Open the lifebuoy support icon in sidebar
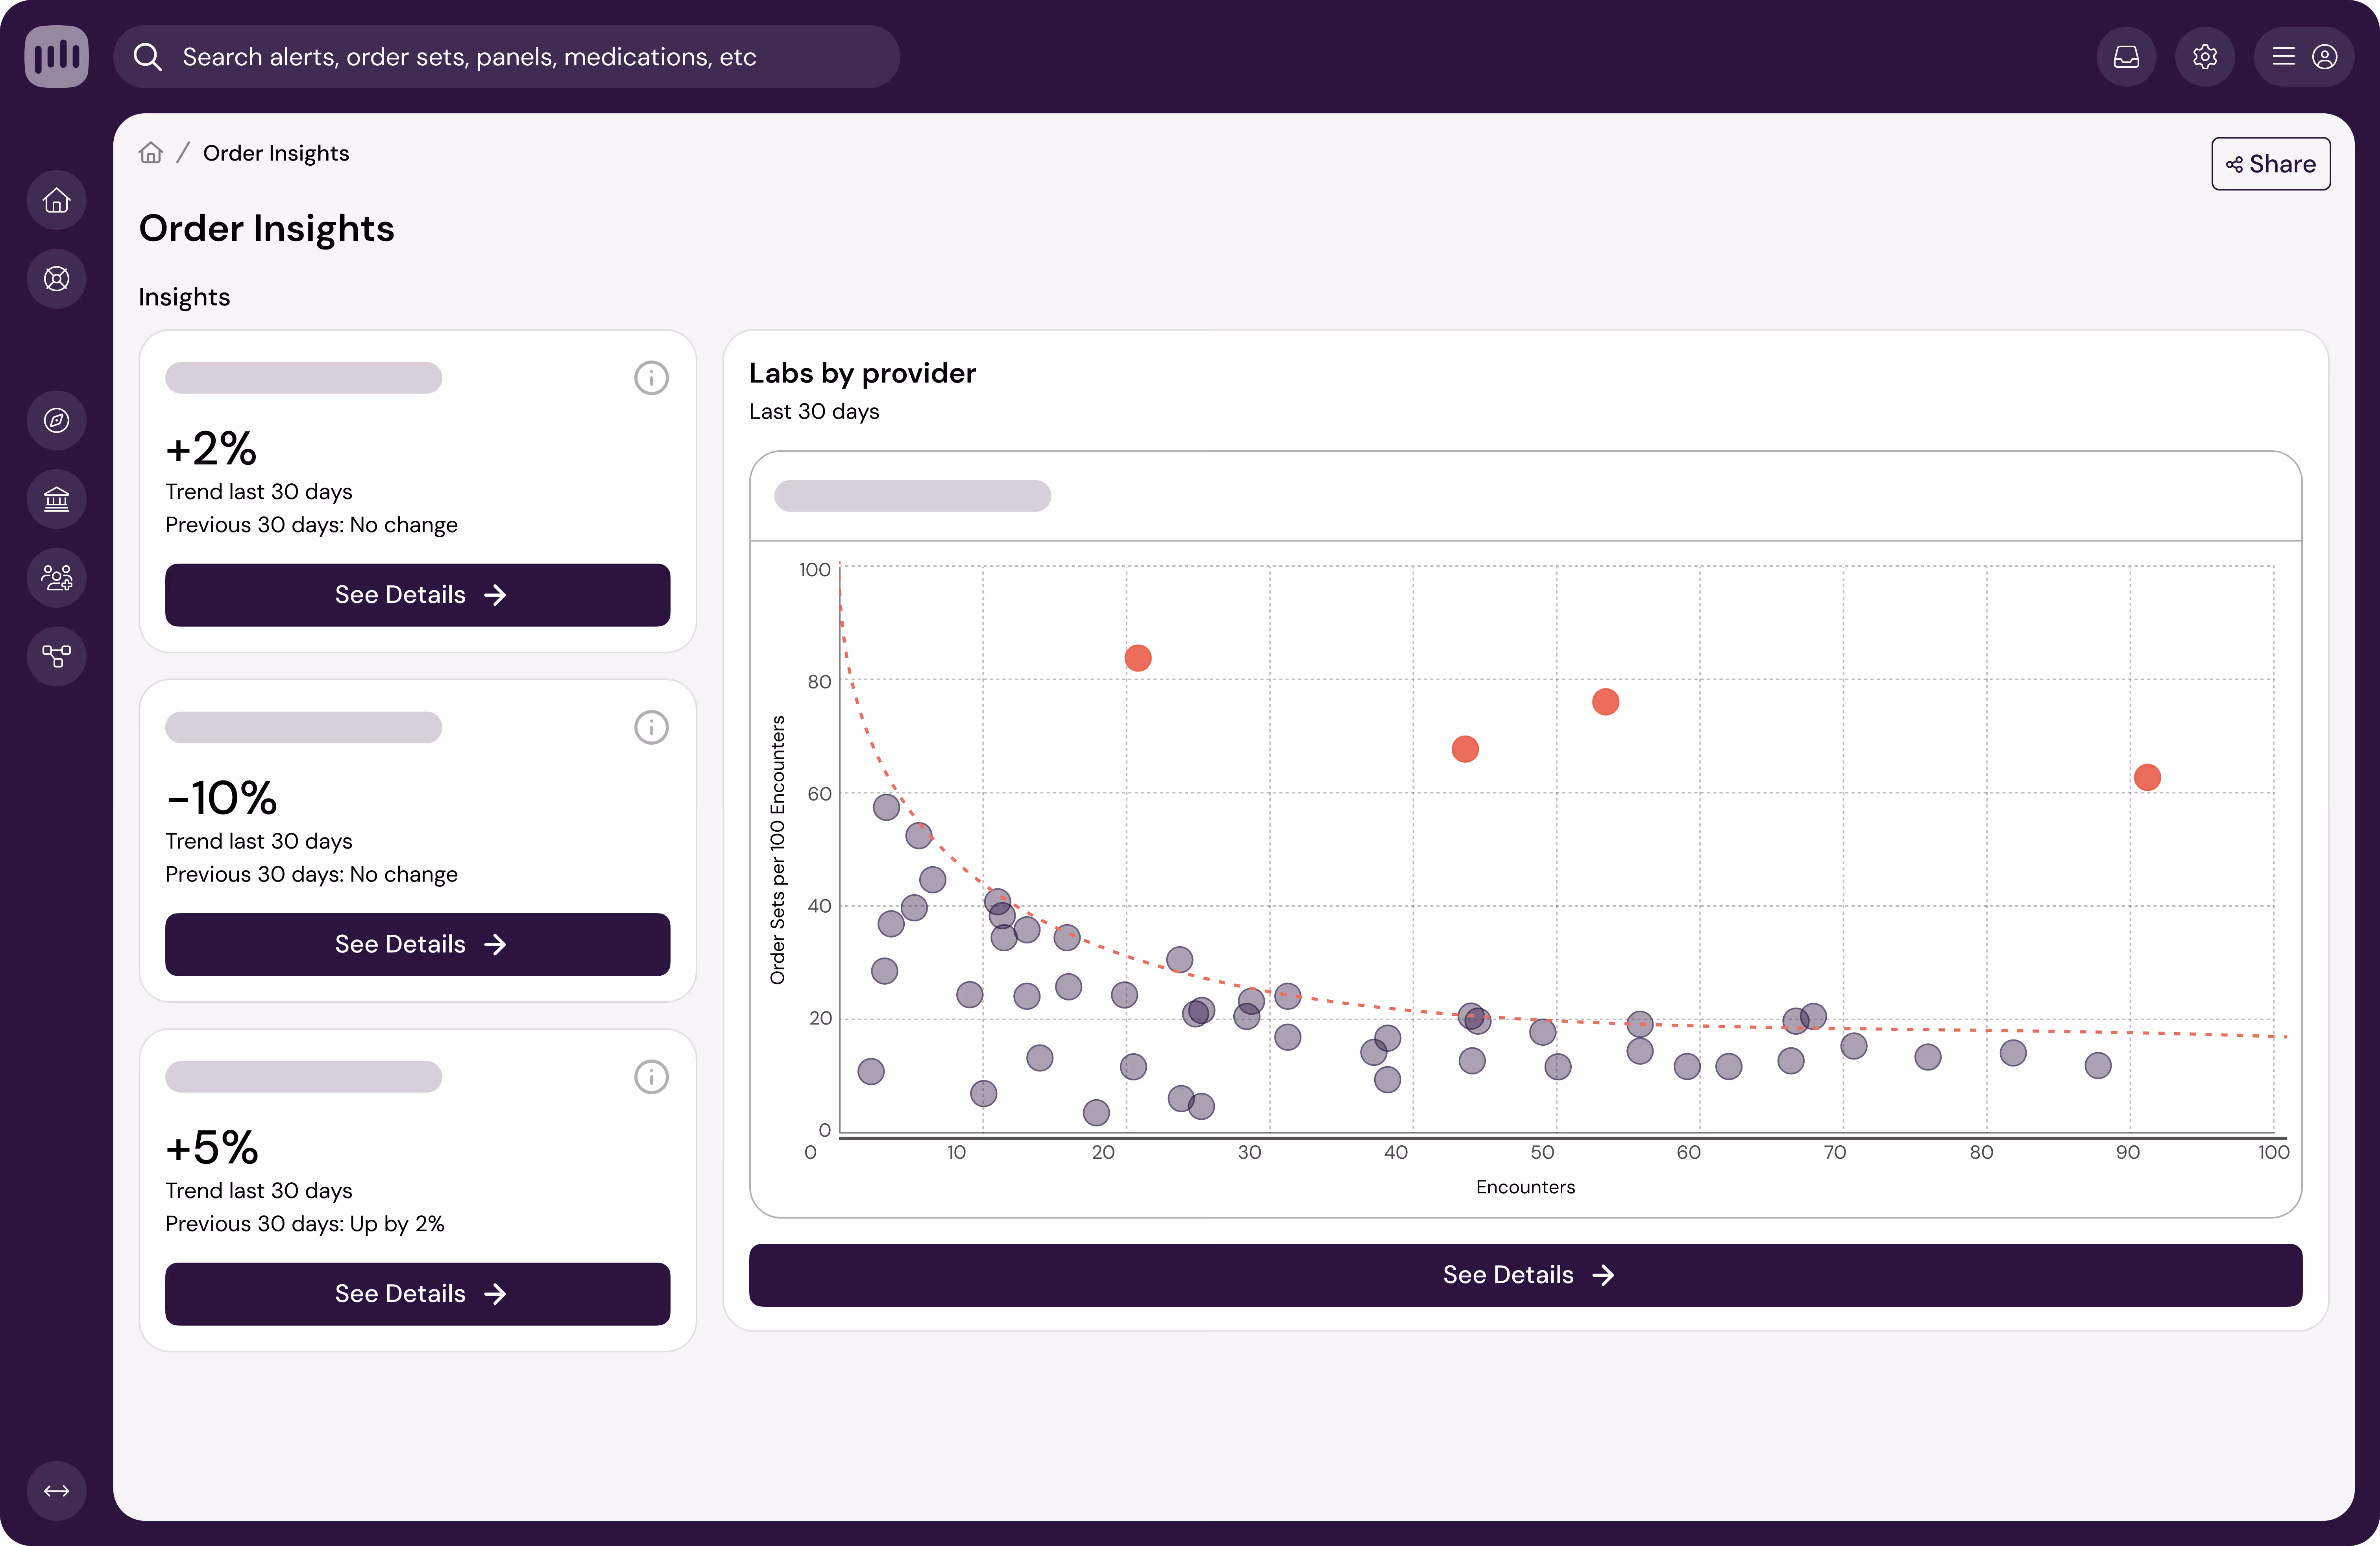The height and width of the screenshot is (1546, 2380). click(56, 279)
